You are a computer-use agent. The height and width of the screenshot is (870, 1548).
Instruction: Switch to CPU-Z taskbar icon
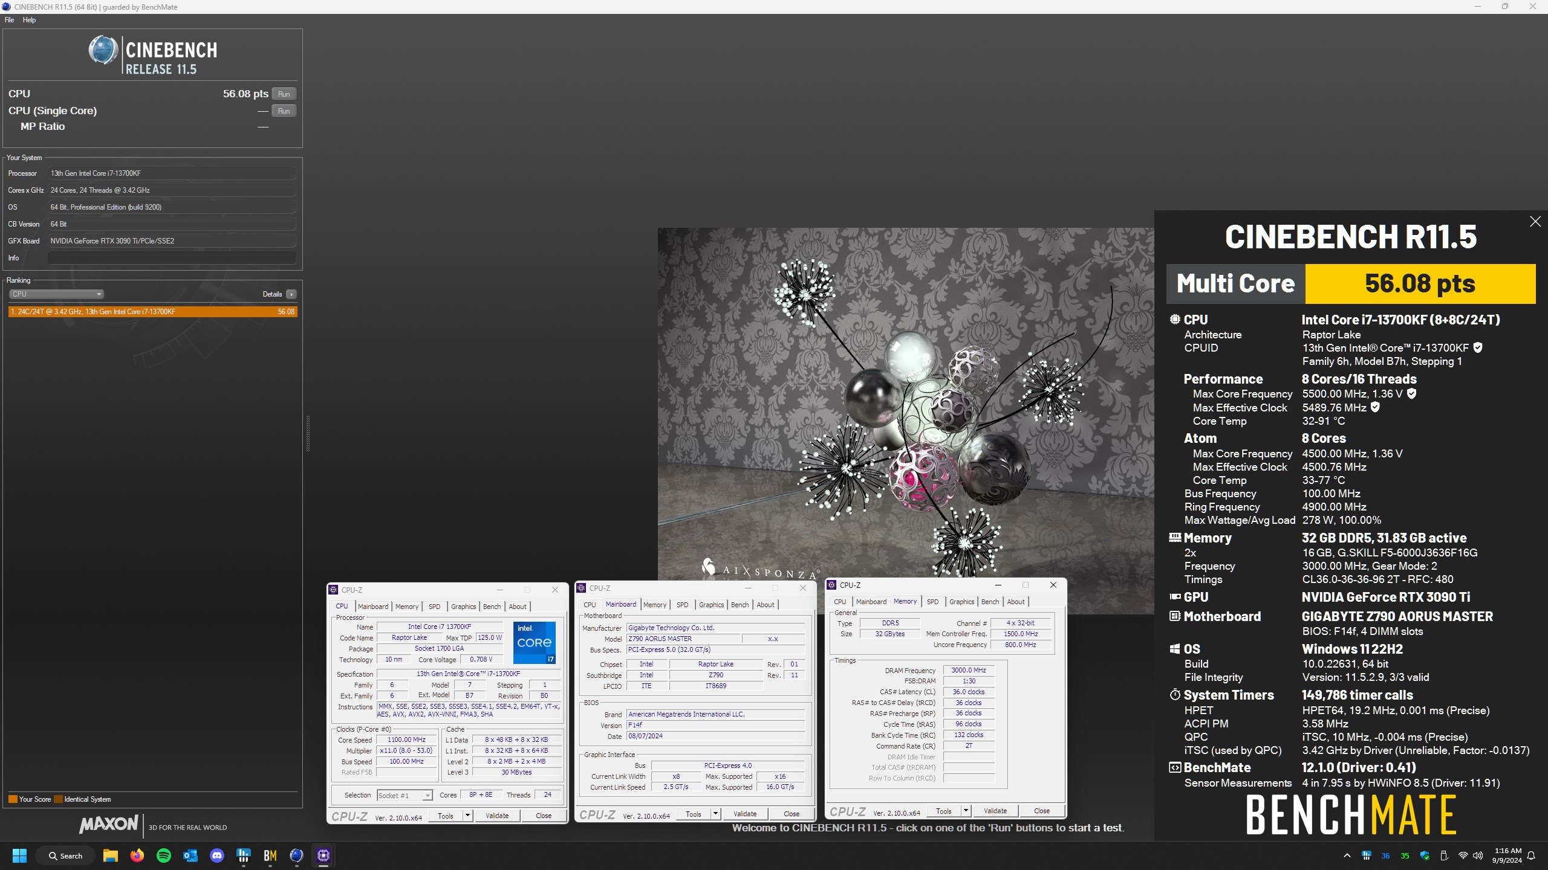(x=324, y=855)
